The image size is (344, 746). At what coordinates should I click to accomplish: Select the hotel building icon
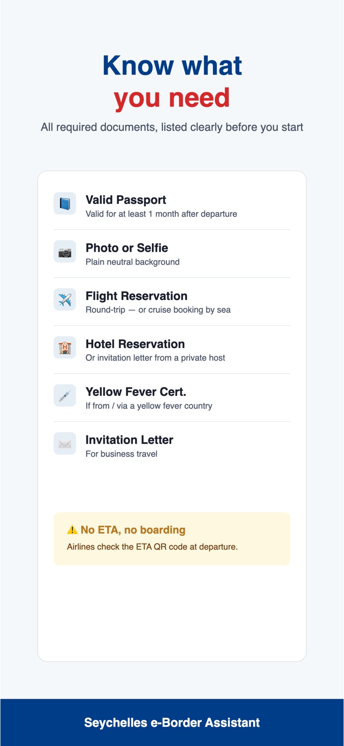[65, 347]
